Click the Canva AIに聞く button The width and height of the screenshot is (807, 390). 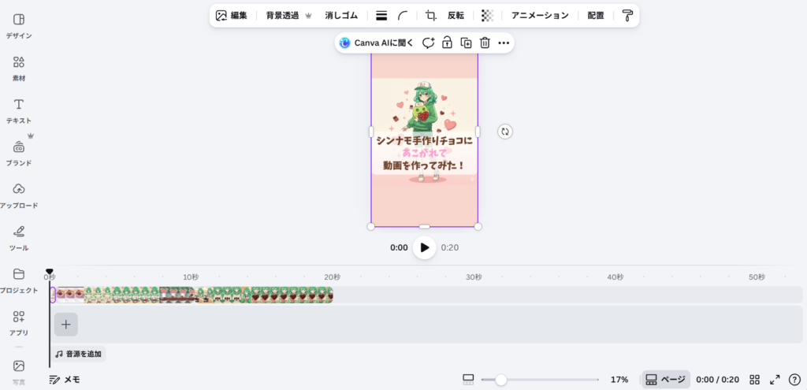(376, 43)
